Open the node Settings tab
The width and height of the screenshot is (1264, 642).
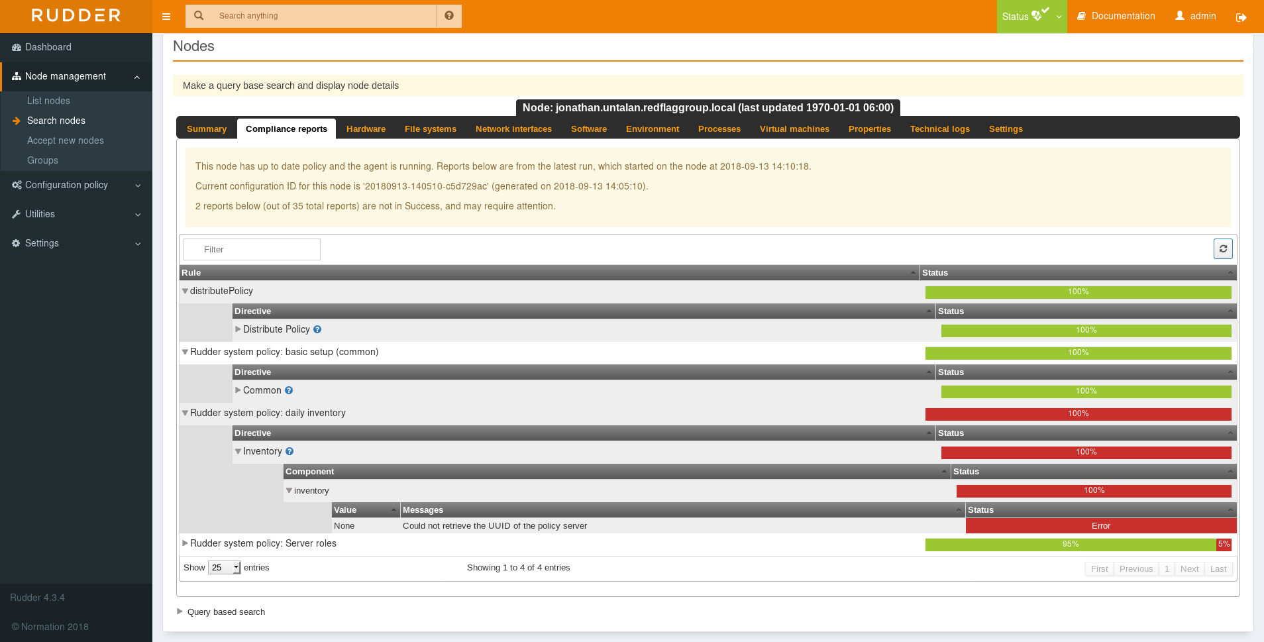pos(1006,129)
